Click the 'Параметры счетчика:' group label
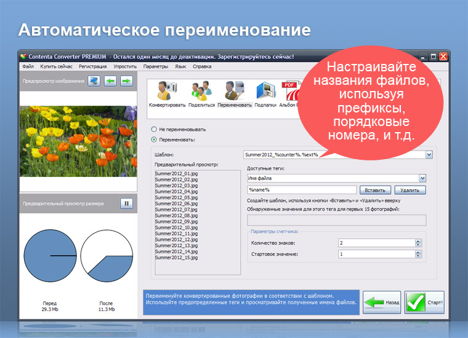Viewport: 468px width, 338px height. click(x=274, y=231)
